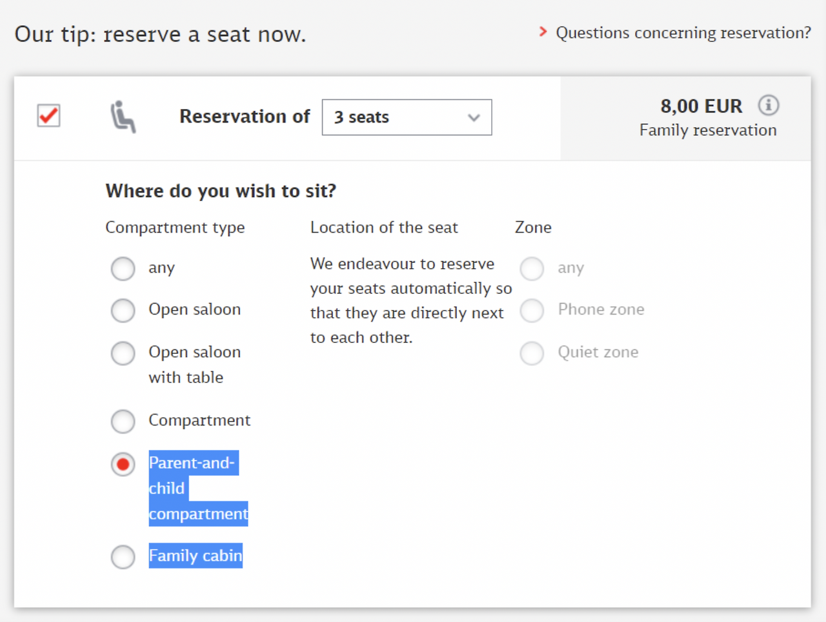Click the info icon next to 8,00 EUR
Image resolution: width=826 pixels, height=622 pixels.
[768, 105]
